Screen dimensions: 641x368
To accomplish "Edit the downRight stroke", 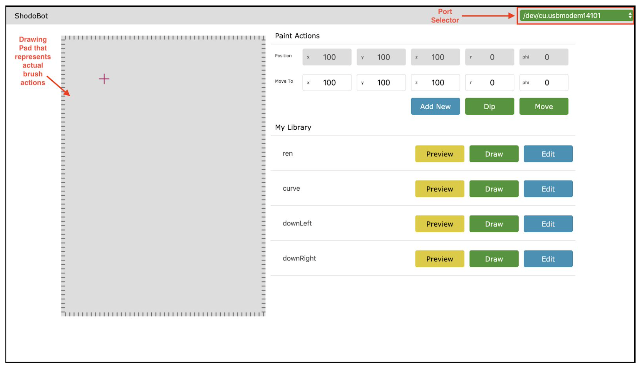I will pos(548,259).
